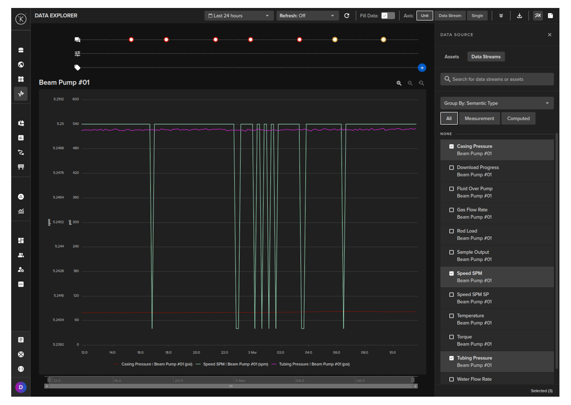This screenshot has width=571, height=405.
Task: Click the refresh data icon in toolbar
Action: (347, 16)
